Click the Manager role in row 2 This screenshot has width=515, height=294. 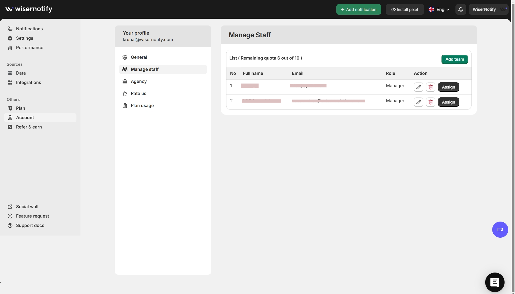click(395, 101)
